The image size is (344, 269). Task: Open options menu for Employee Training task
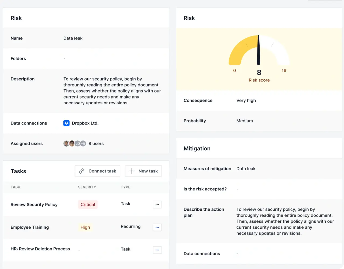[x=157, y=227]
